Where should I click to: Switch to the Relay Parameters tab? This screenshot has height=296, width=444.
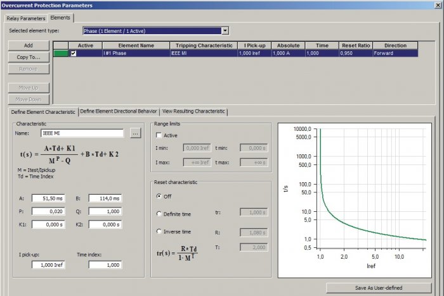(x=26, y=18)
